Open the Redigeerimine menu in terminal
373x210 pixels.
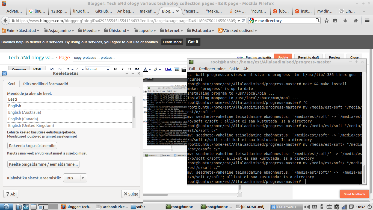[212, 69]
